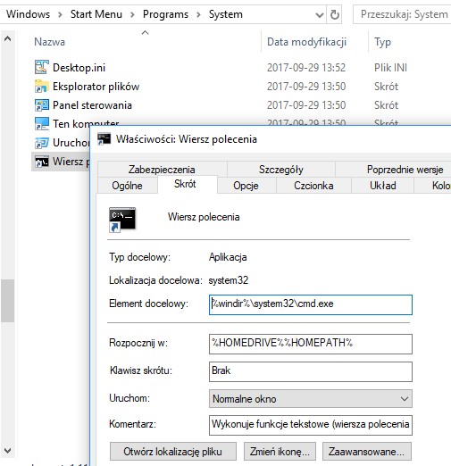This screenshot has width=451, height=466.
Task: Open the Czcionka tab
Action: (313, 186)
